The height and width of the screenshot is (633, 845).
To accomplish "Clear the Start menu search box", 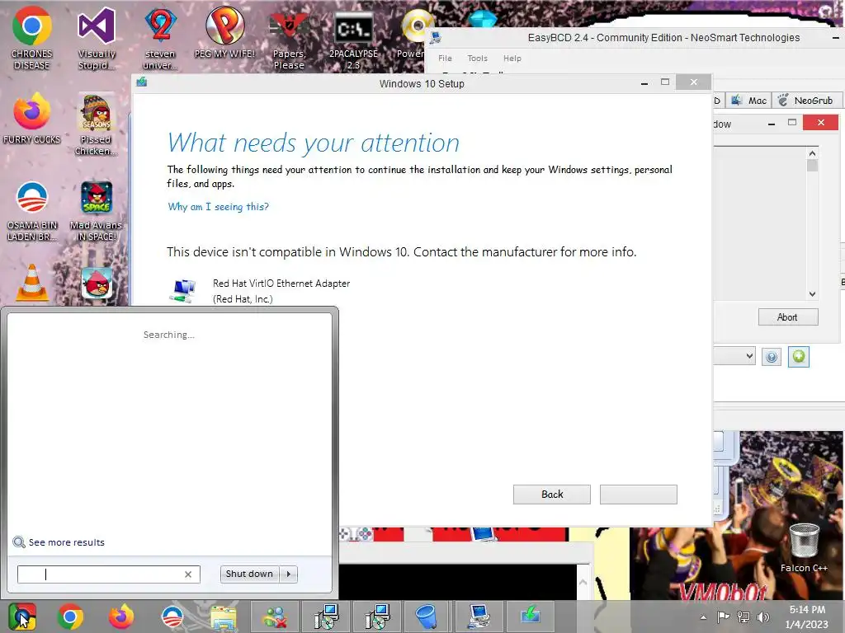I will (x=188, y=574).
